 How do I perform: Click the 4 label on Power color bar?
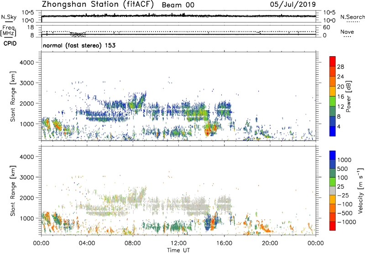point(339,126)
